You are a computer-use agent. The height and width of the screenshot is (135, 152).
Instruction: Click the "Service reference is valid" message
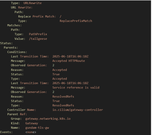[x=76, y=87]
